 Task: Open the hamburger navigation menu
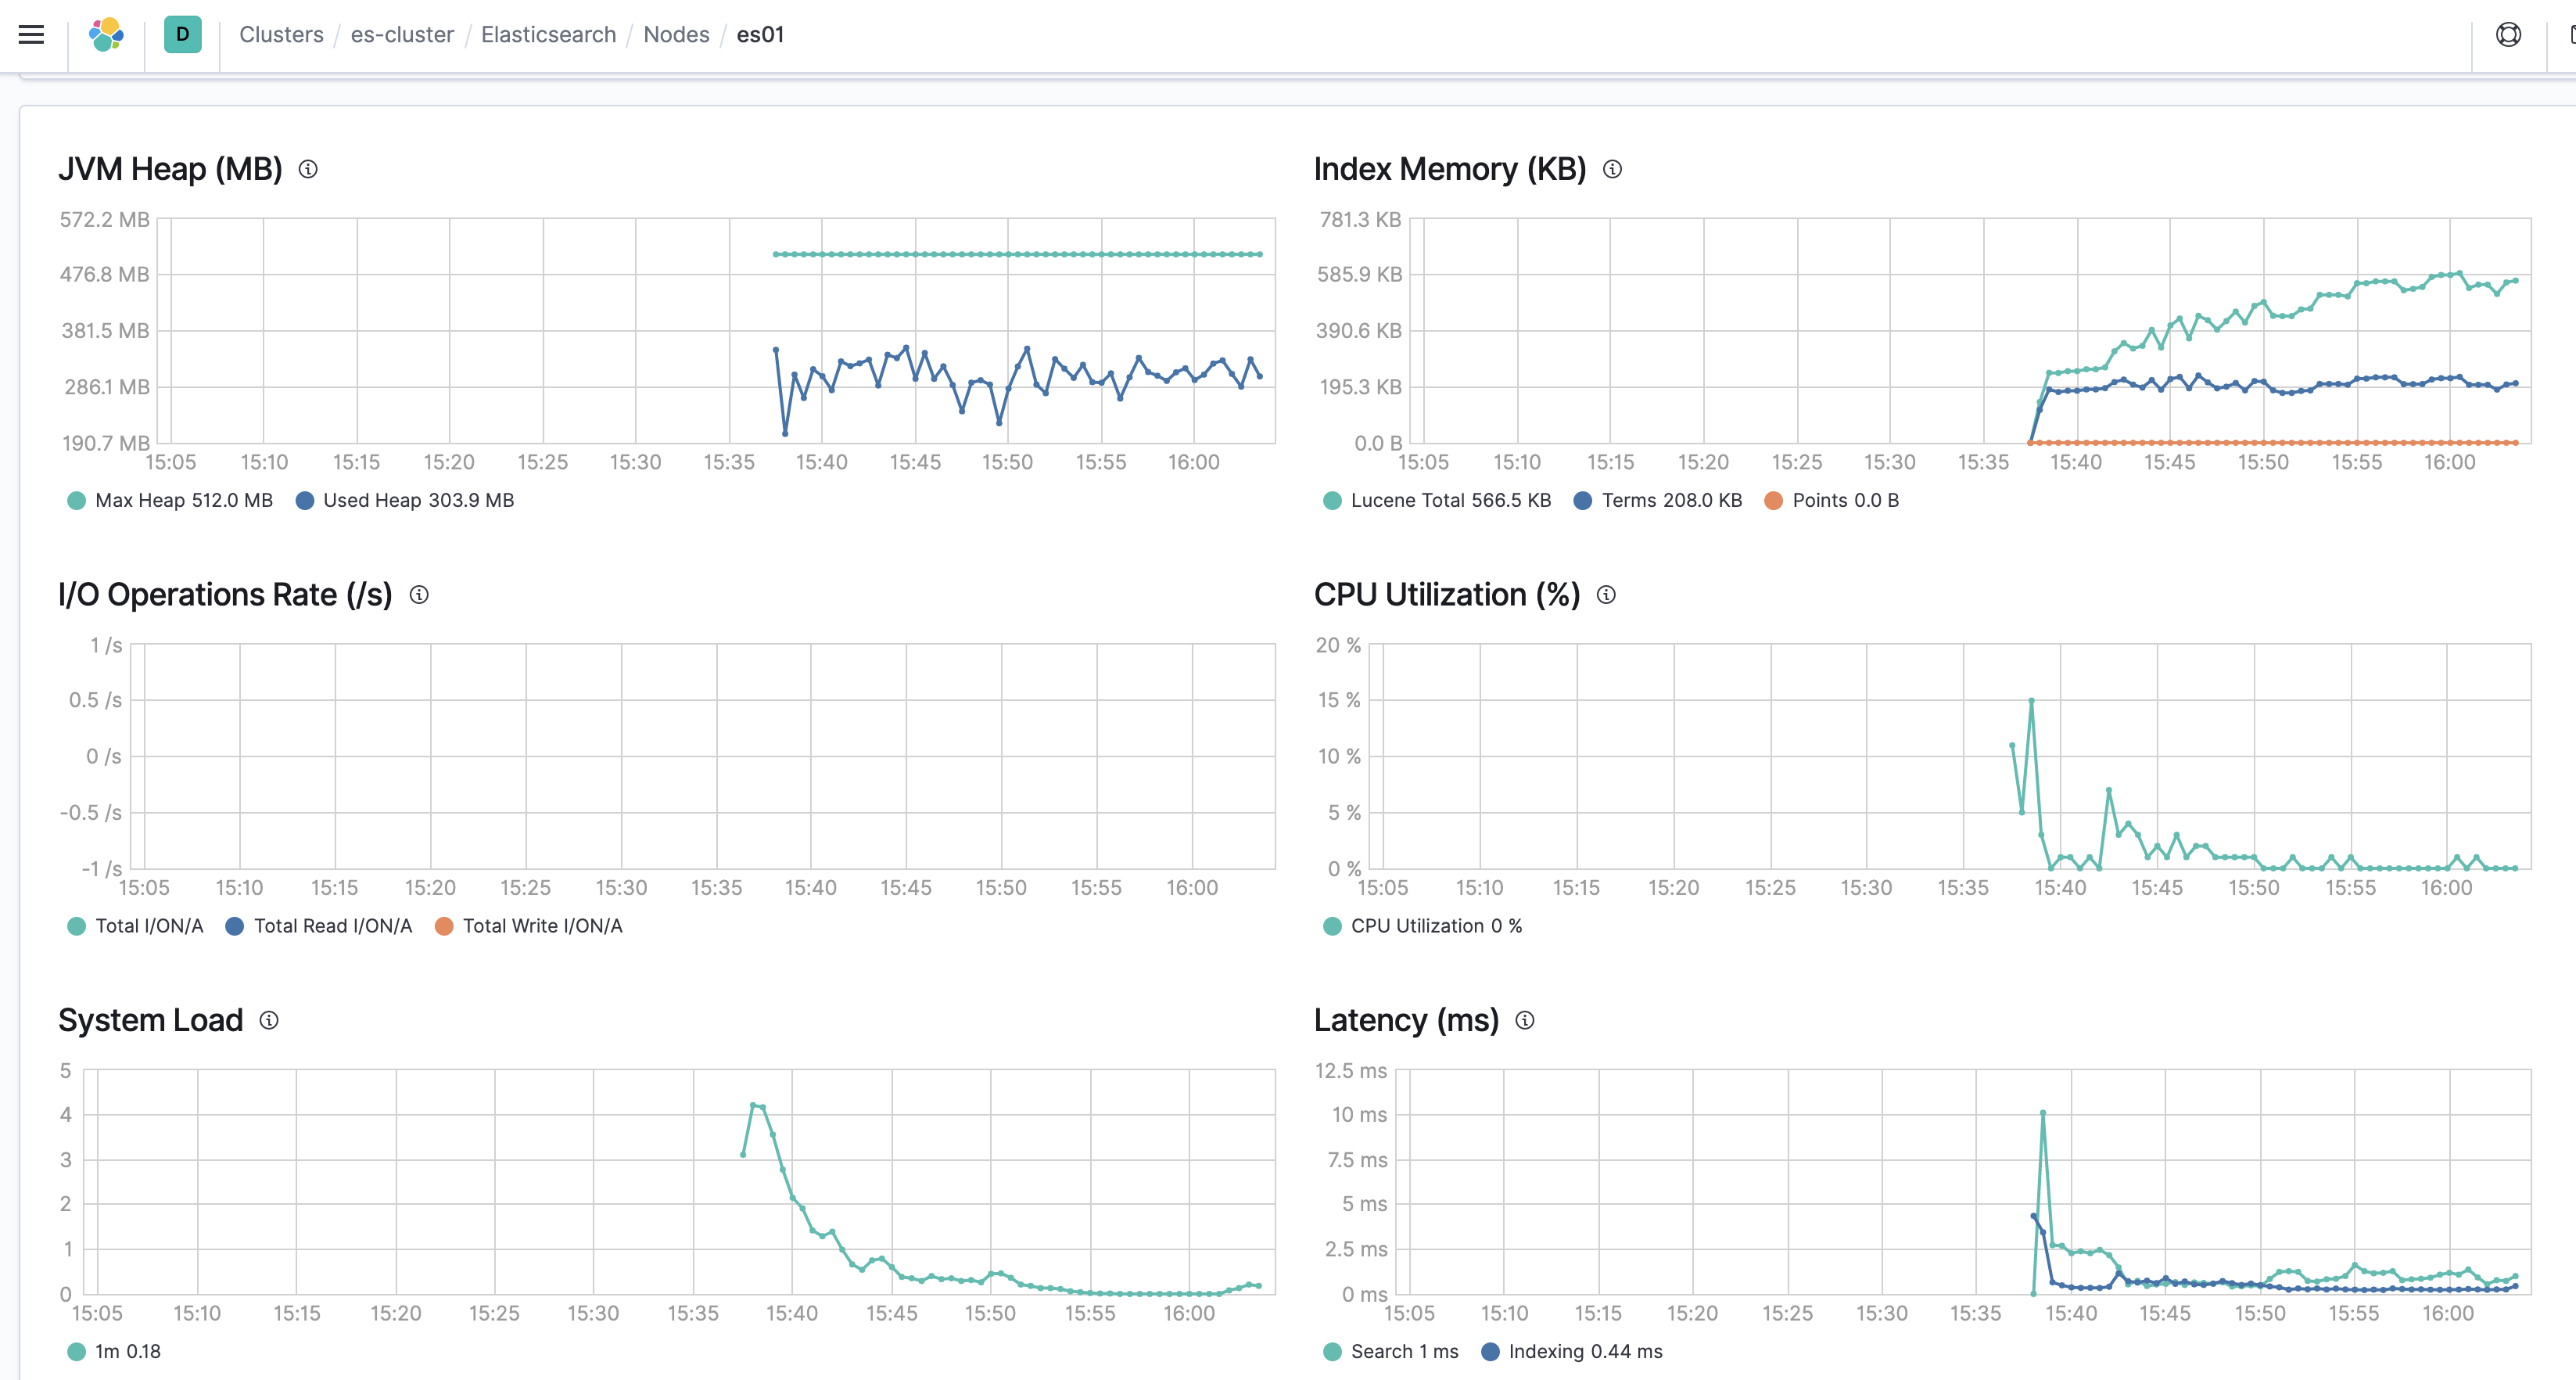pyautogui.click(x=32, y=35)
